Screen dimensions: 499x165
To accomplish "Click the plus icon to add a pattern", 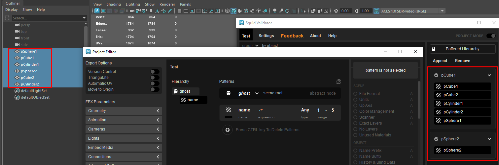I will click(x=228, y=130).
